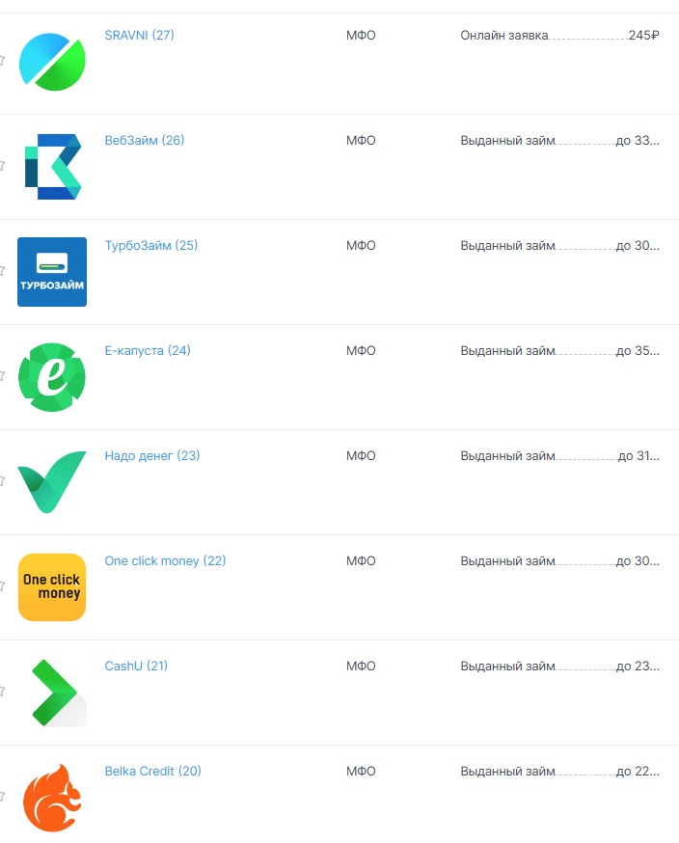
Task: Open the Belka Credit (20) link
Action: 152,771
